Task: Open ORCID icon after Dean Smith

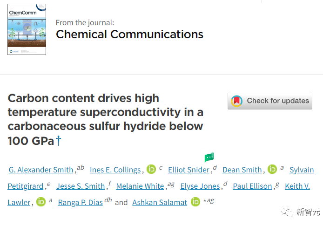Action: pos(273,170)
